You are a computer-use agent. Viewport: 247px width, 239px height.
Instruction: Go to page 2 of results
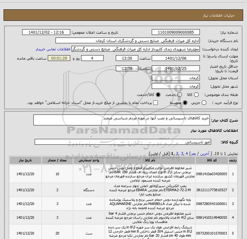tap(177, 154)
